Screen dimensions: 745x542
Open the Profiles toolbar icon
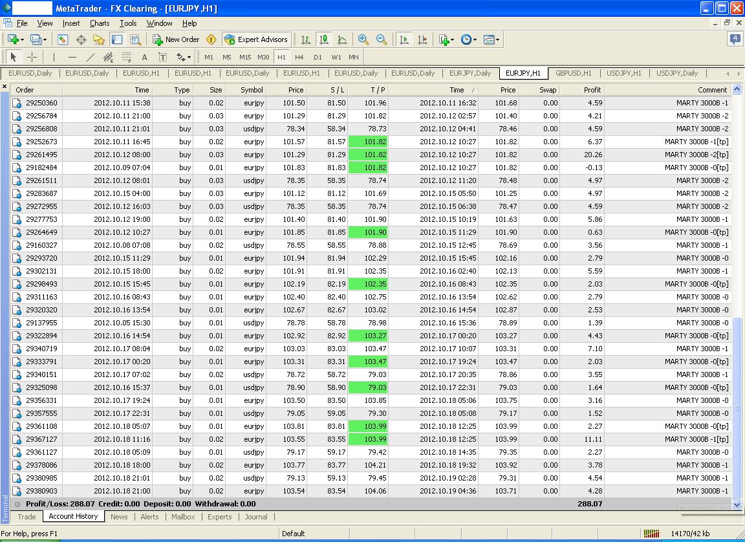[x=36, y=39]
